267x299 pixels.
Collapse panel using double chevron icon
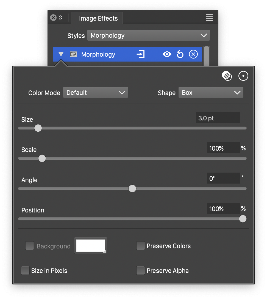coord(60,18)
